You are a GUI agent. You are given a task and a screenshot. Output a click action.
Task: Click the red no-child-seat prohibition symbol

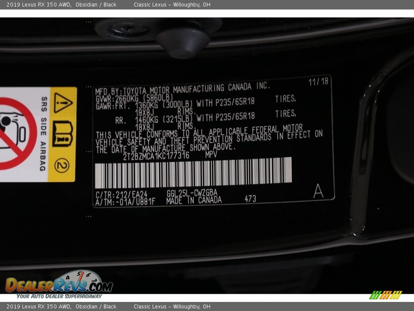(x=16, y=134)
